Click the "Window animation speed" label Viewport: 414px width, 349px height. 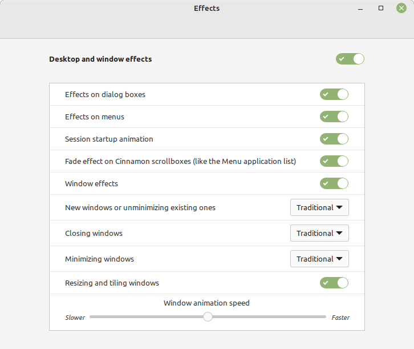pyautogui.click(x=206, y=303)
